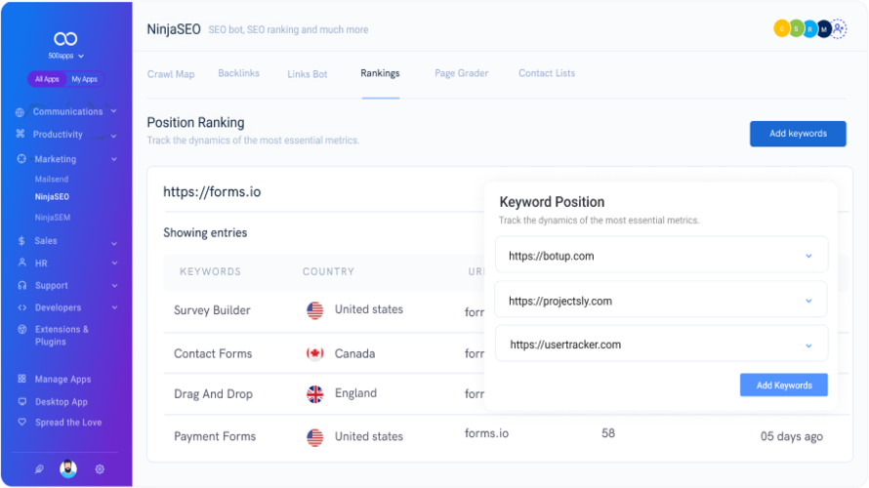The height and width of the screenshot is (488, 869).
Task: Open Manage Apps grid icon
Action: (x=21, y=379)
